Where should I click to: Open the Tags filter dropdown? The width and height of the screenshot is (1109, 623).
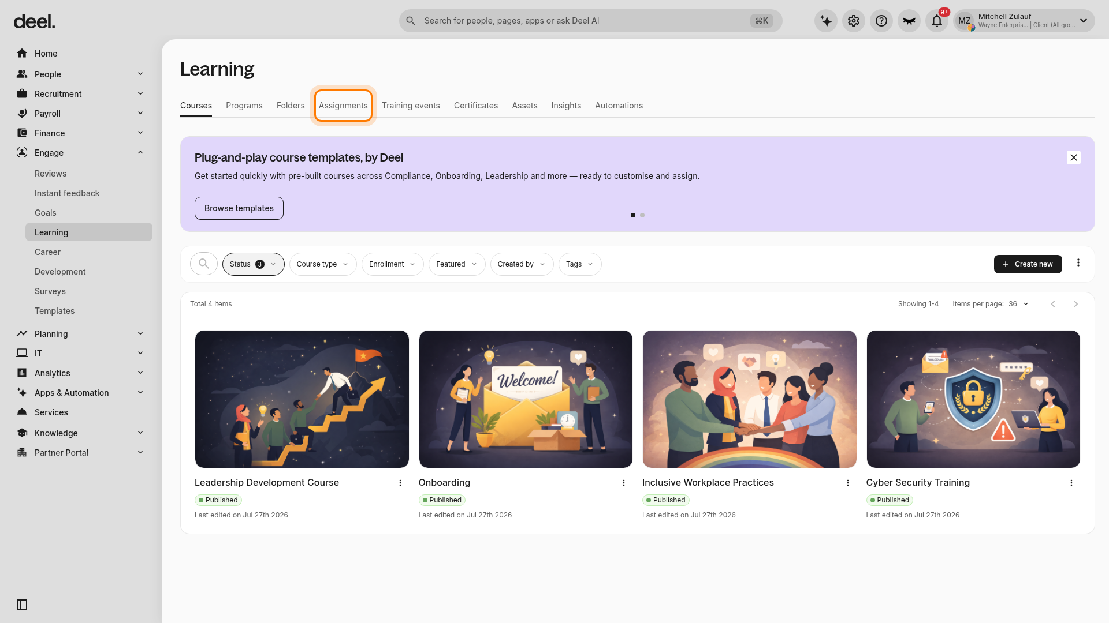point(580,264)
